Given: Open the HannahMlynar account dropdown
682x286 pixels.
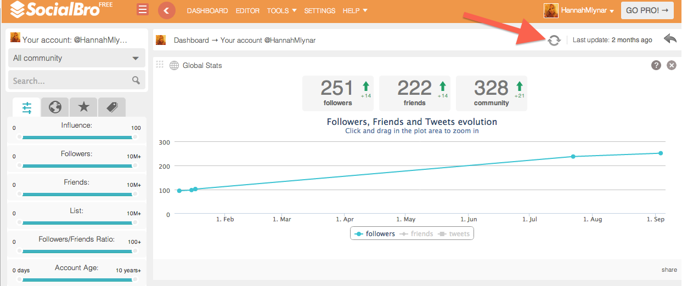Looking at the screenshot, I should point(587,10).
